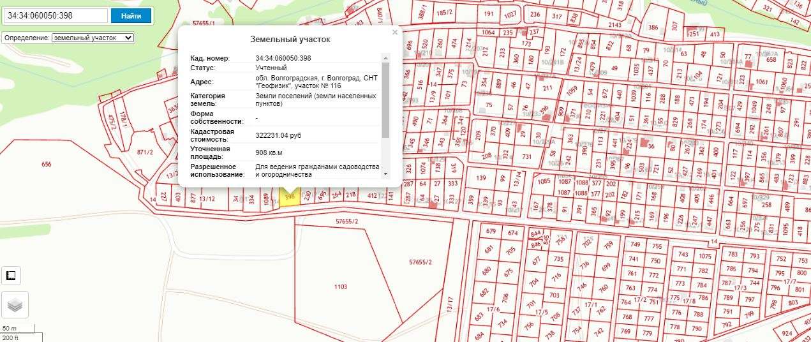
Task: Open the Определение type dropdown
Action: (93, 38)
